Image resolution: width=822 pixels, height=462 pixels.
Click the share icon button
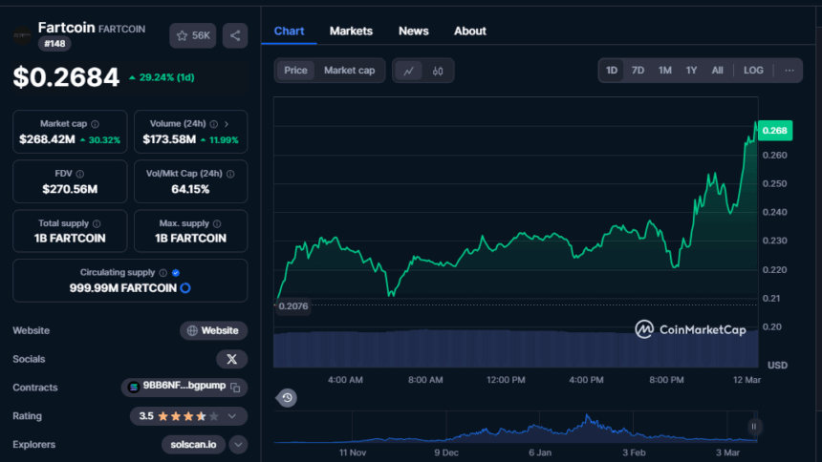(x=235, y=35)
